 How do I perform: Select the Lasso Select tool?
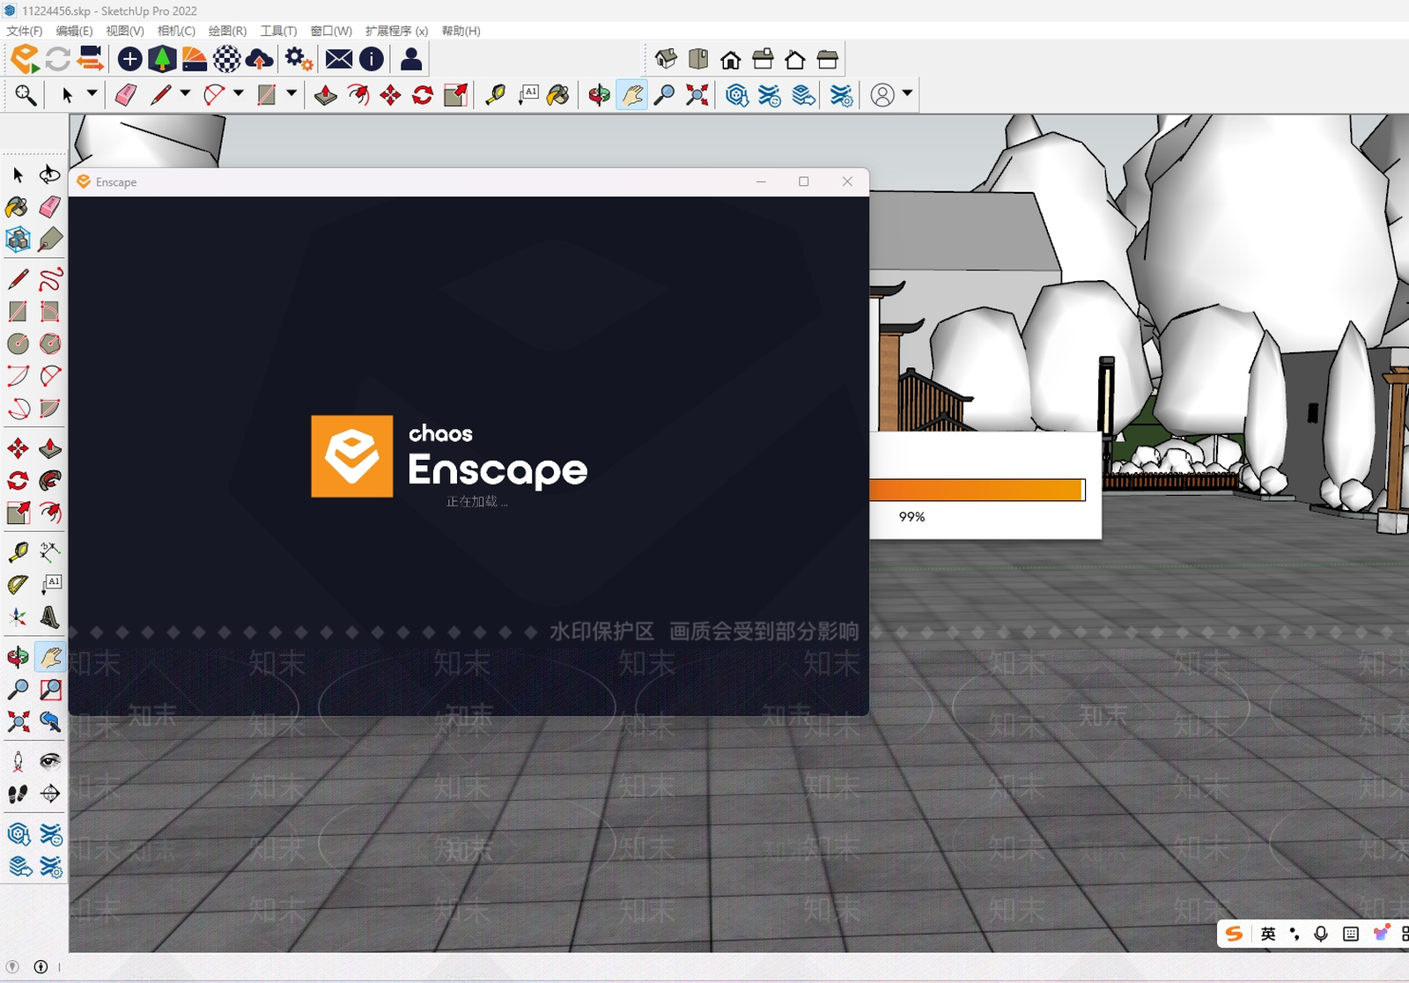(50, 174)
